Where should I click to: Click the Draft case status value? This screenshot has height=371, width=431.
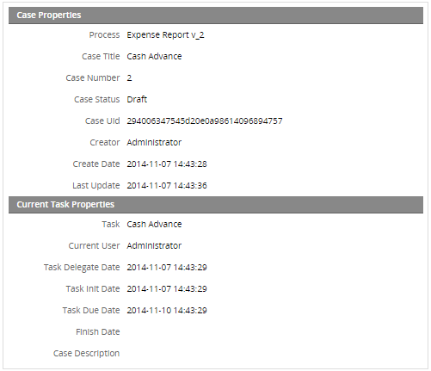click(x=137, y=100)
